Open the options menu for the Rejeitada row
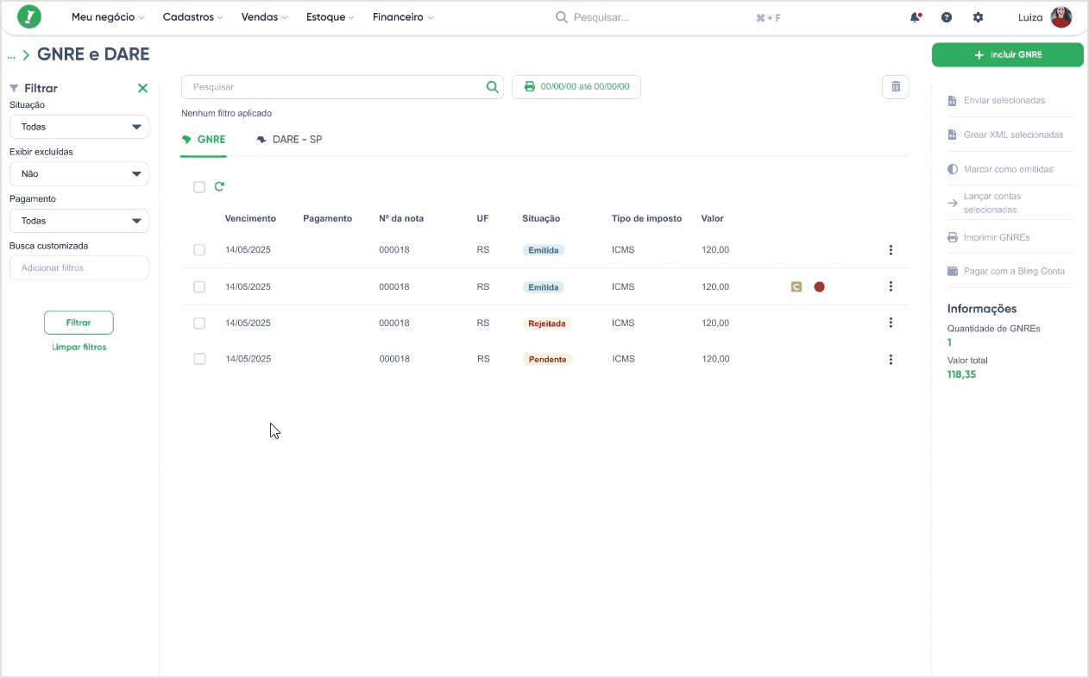The height and width of the screenshot is (678, 1089). (x=891, y=323)
